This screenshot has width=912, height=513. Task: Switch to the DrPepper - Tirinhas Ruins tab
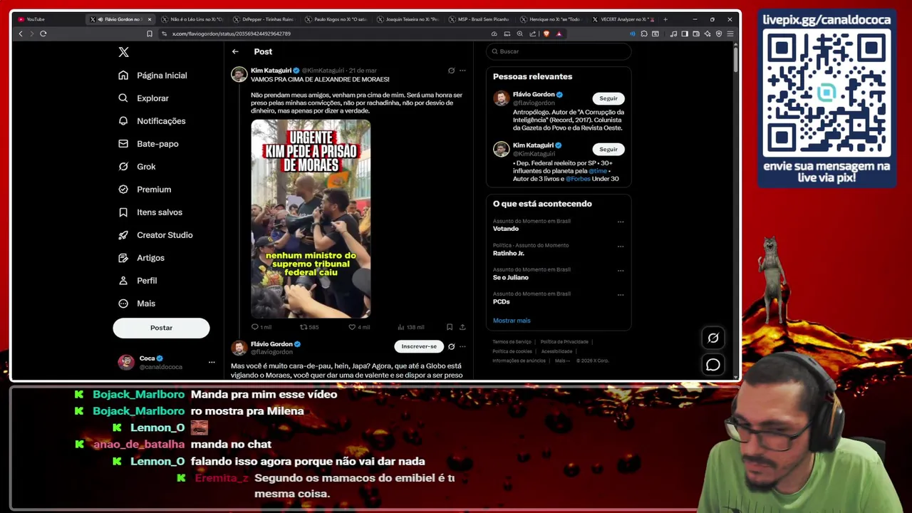[x=264, y=19]
